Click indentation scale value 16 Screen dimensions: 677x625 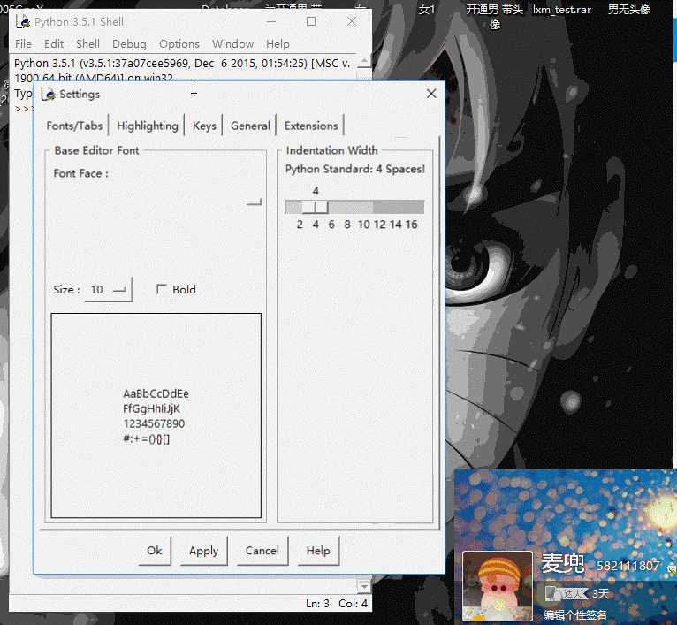[x=411, y=225]
